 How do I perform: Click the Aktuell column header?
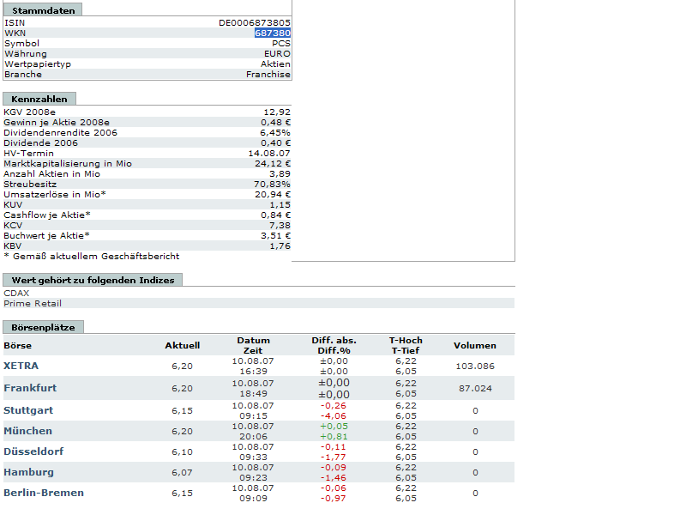point(182,345)
